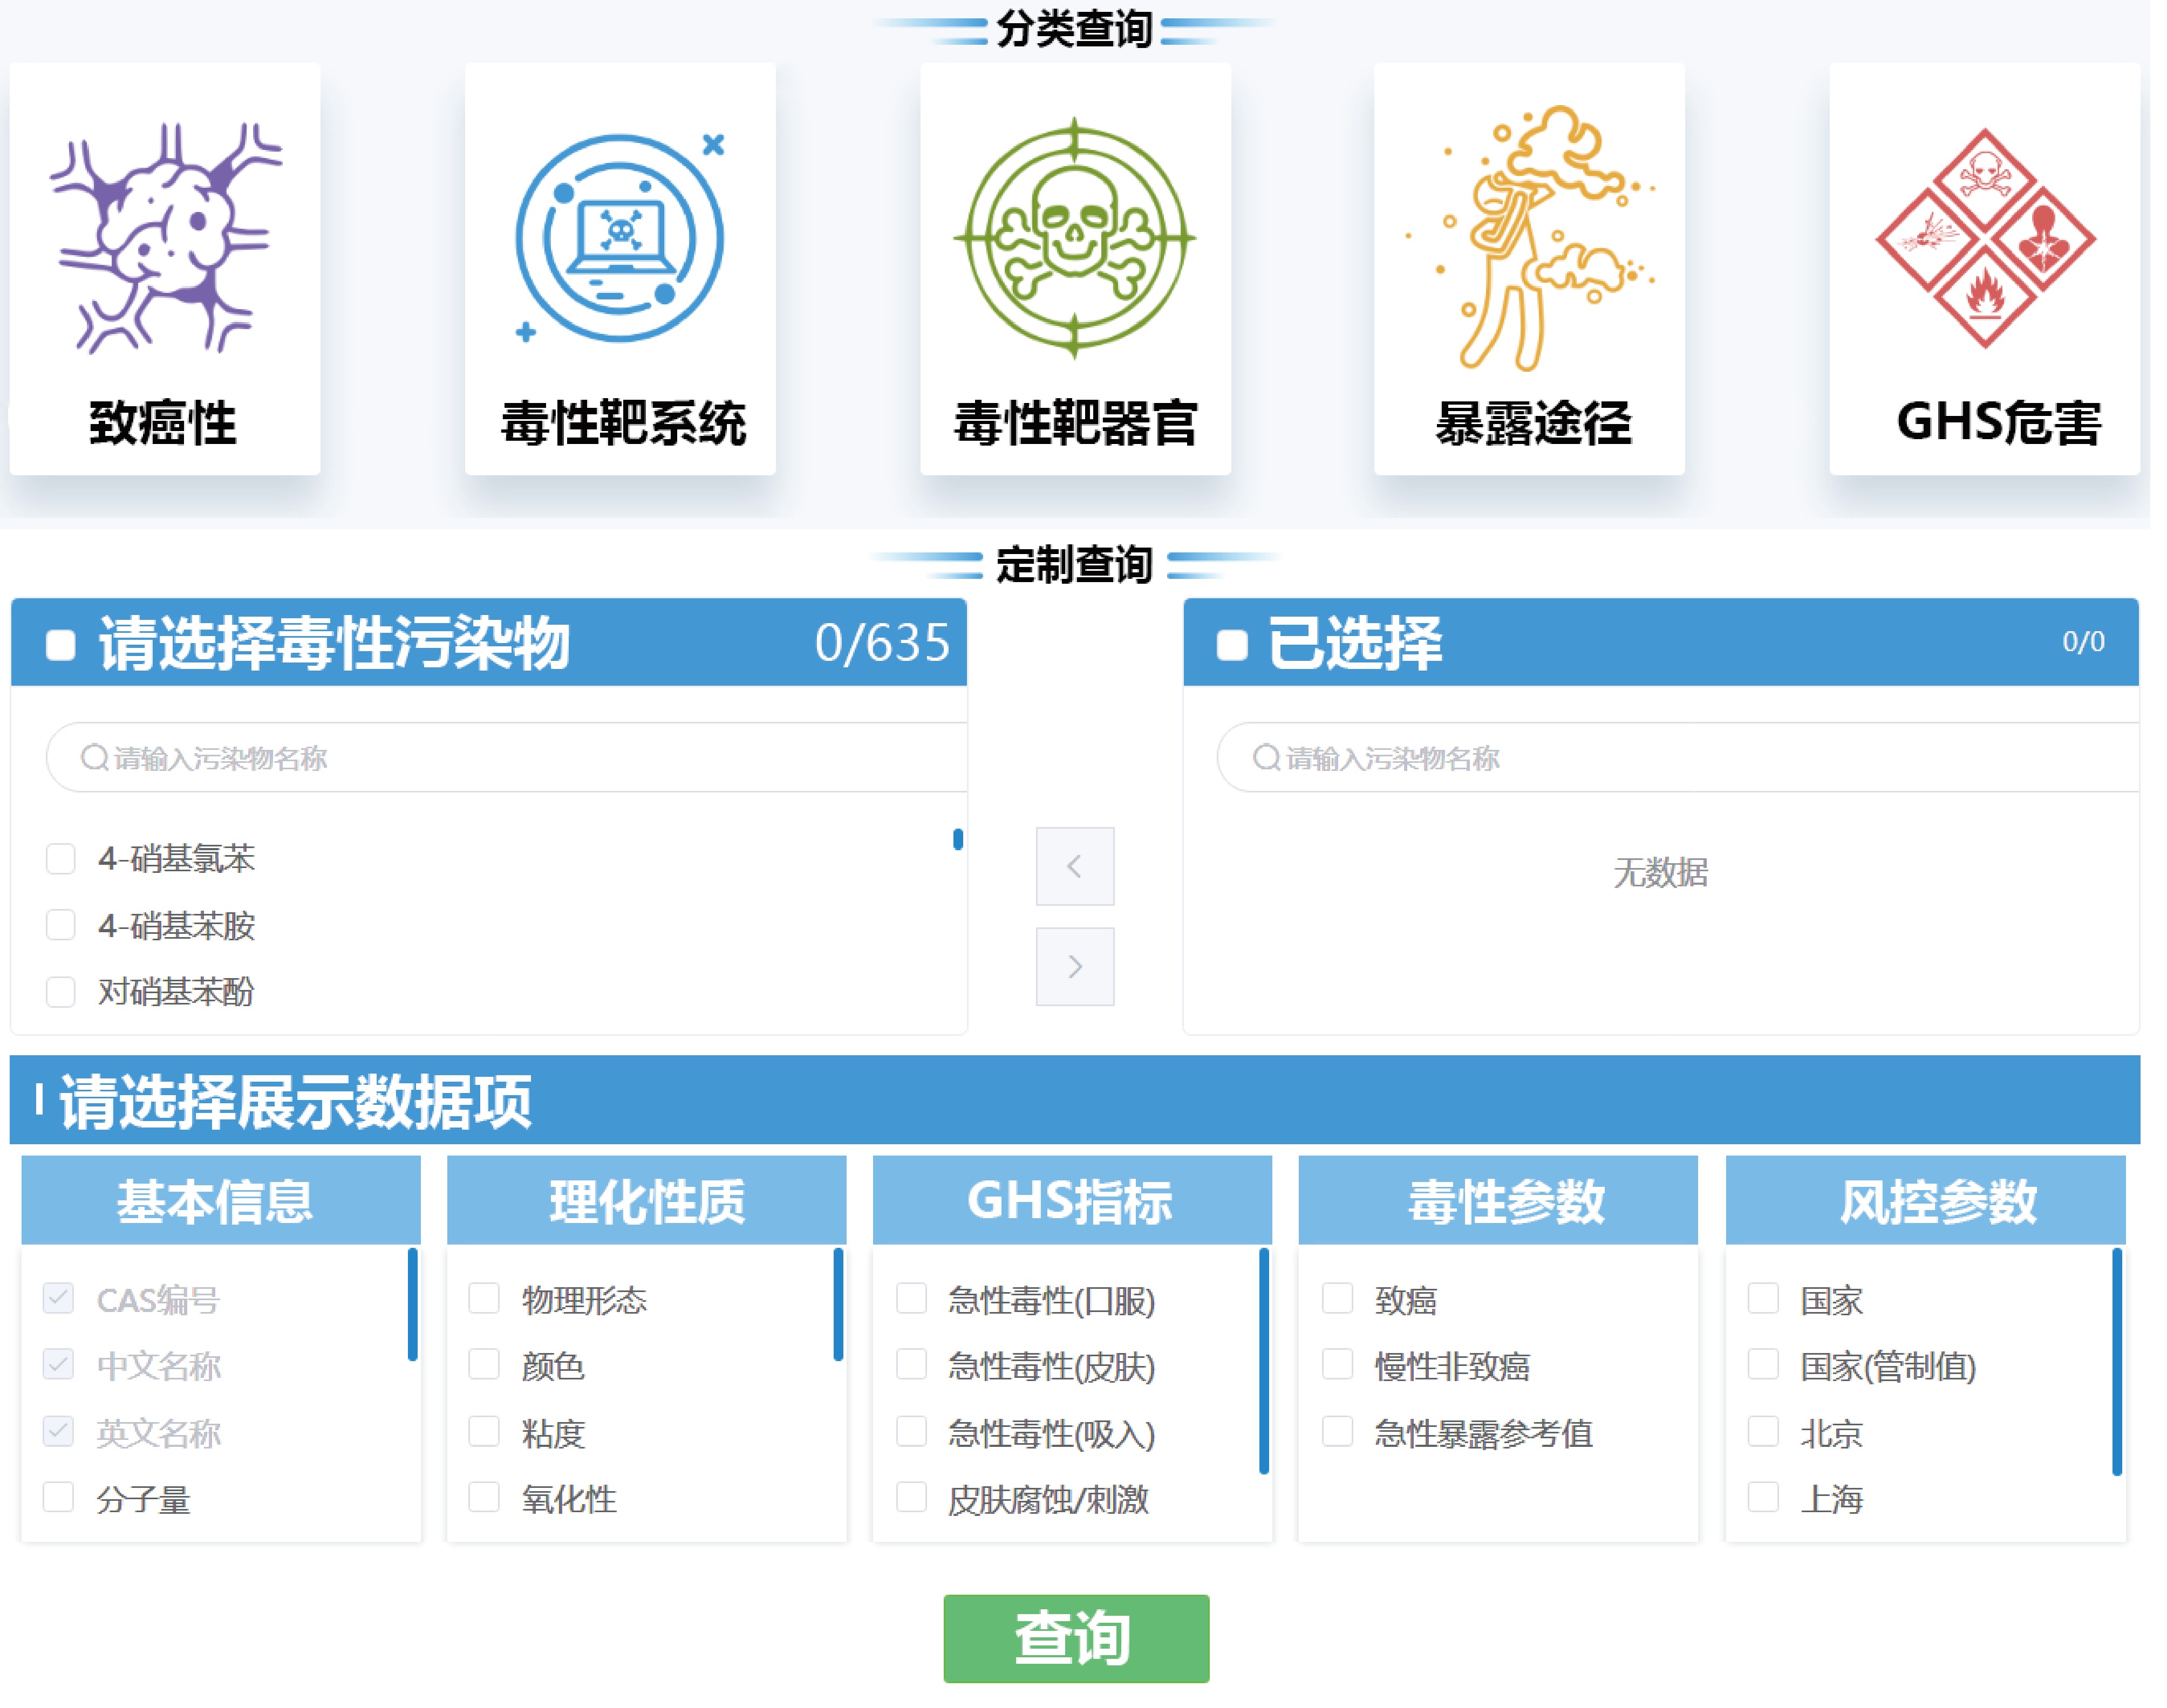Click the 理化性质 column header
This screenshot has width=2167, height=1708.
pos(646,1199)
